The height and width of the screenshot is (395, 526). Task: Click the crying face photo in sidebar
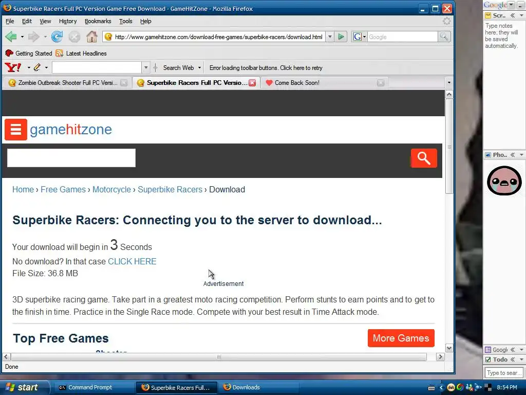click(504, 181)
